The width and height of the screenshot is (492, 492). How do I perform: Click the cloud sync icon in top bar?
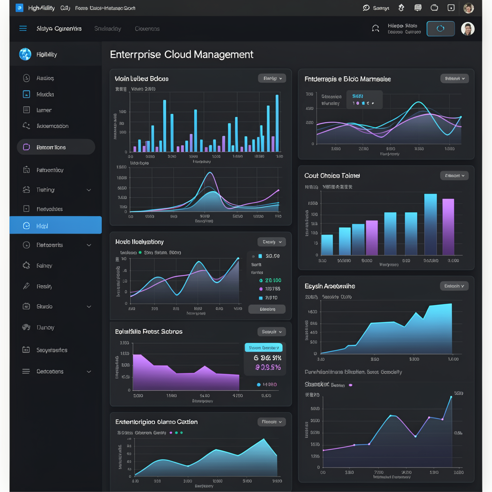click(434, 8)
